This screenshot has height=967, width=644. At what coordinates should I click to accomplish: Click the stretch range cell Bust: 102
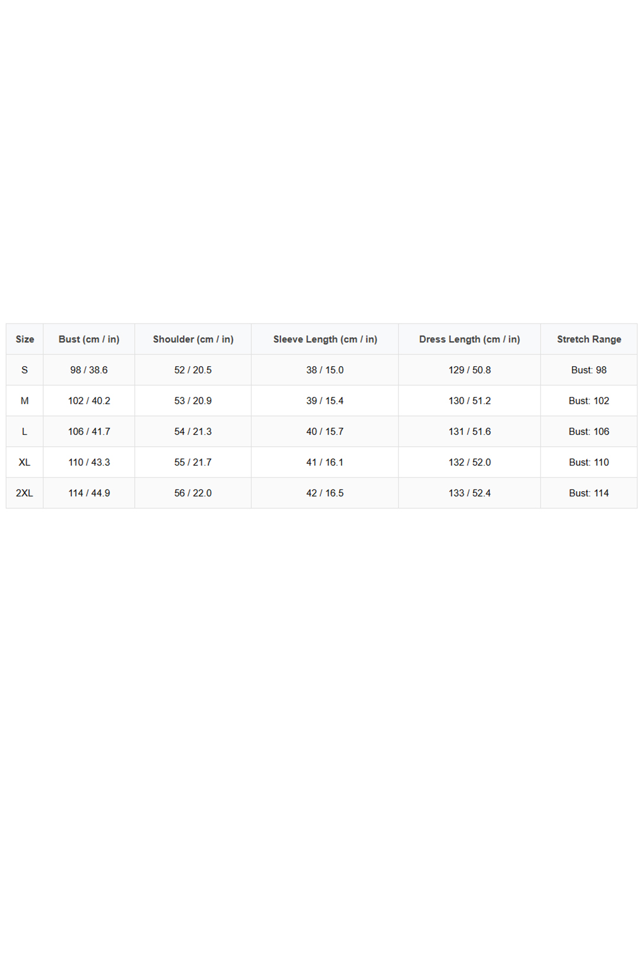589,401
